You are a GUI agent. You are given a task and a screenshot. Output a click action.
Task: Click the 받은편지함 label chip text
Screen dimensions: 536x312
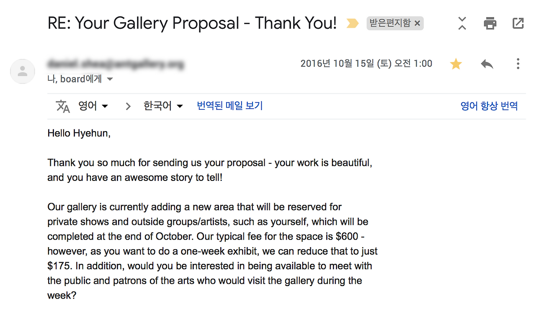click(x=390, y=23)
